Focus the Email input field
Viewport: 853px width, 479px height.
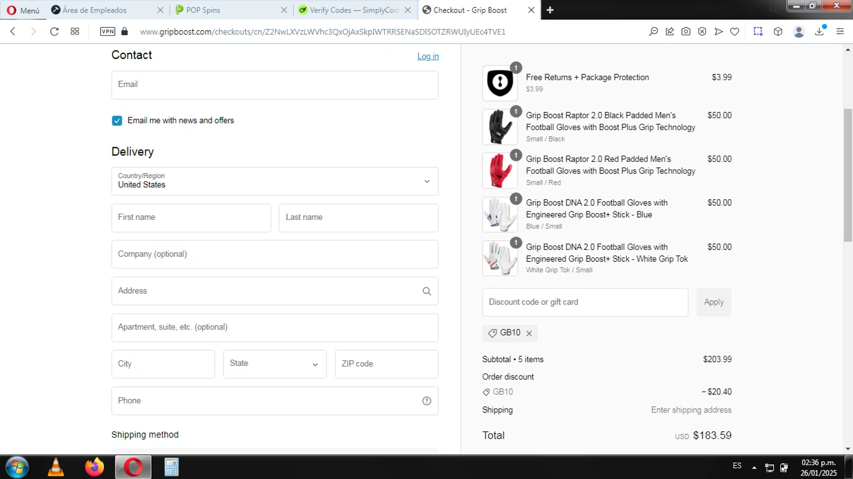tap(275, 85)
